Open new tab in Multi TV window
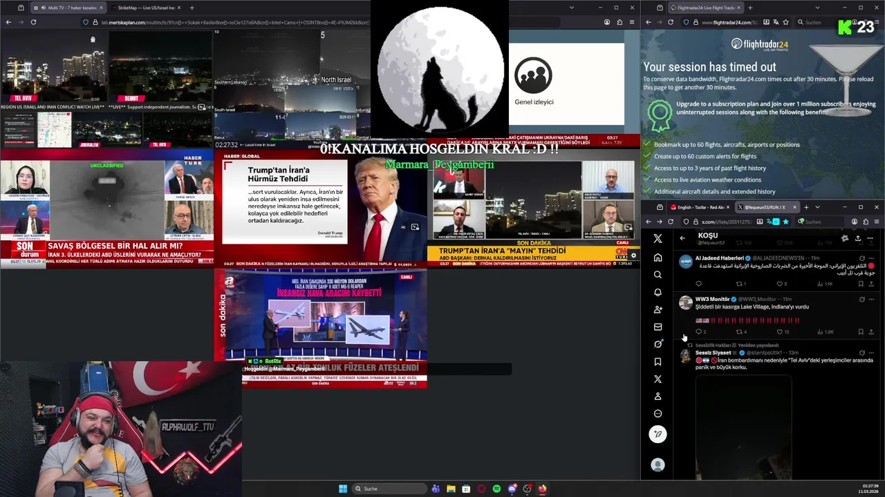The width and height of the screenshot is (885, 497). (192, 8)
